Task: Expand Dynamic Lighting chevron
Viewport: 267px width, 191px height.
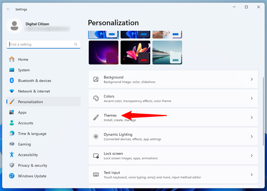Action: pos(251,136)
